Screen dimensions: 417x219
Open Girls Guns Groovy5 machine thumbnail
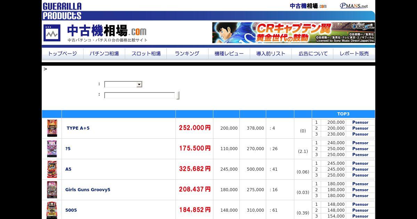tap(52, 190)
